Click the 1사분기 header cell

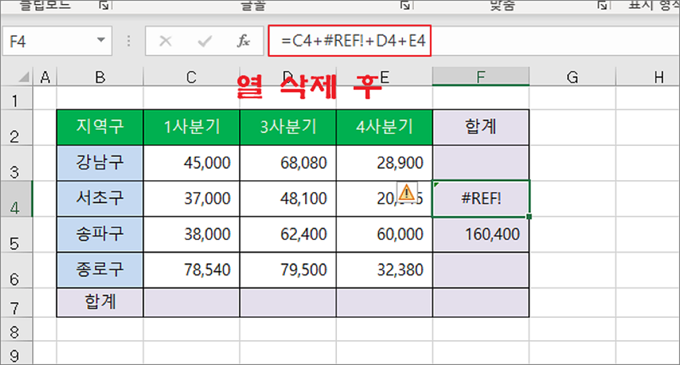coord(192,127)
